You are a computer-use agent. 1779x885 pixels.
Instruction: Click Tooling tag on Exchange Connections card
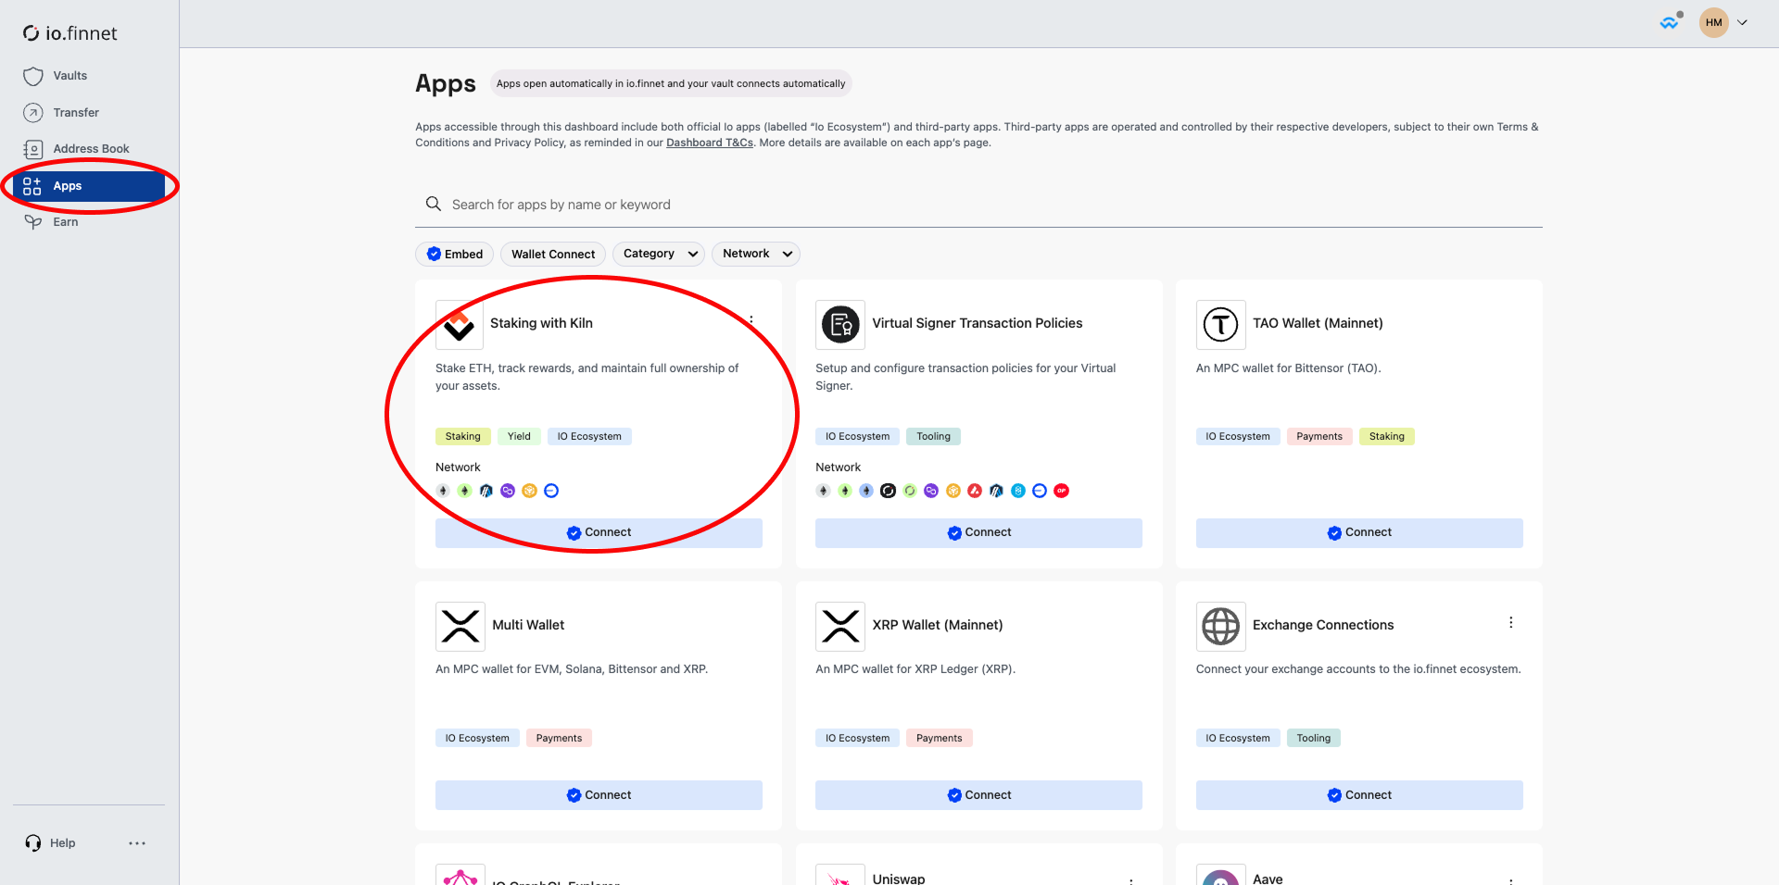point(1314,738)
